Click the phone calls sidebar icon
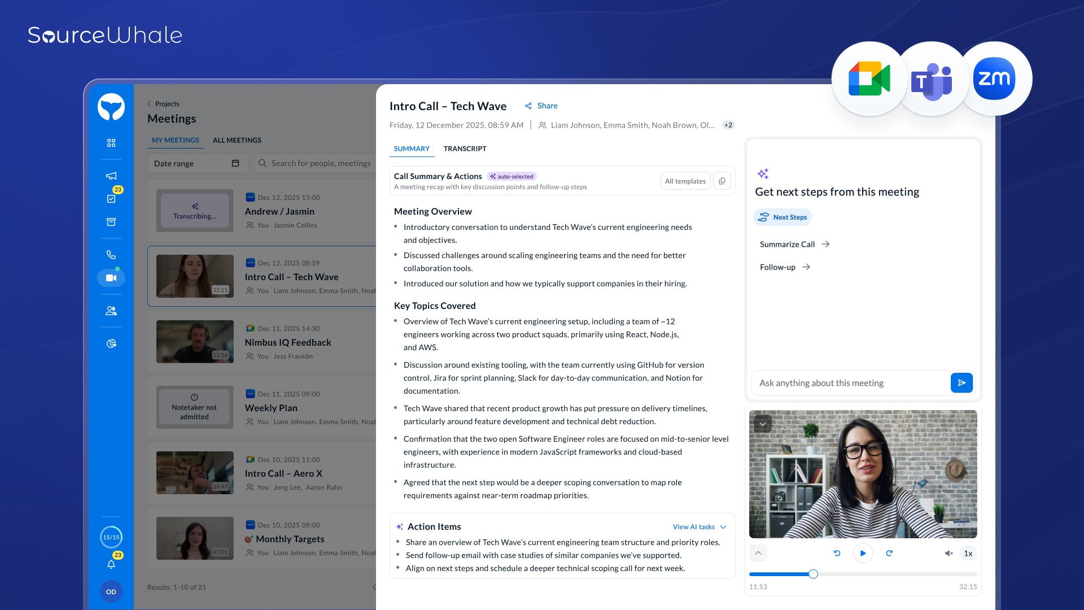This screenshot has width=1084, height=610. pyautogui.click(x=111, y=255)
